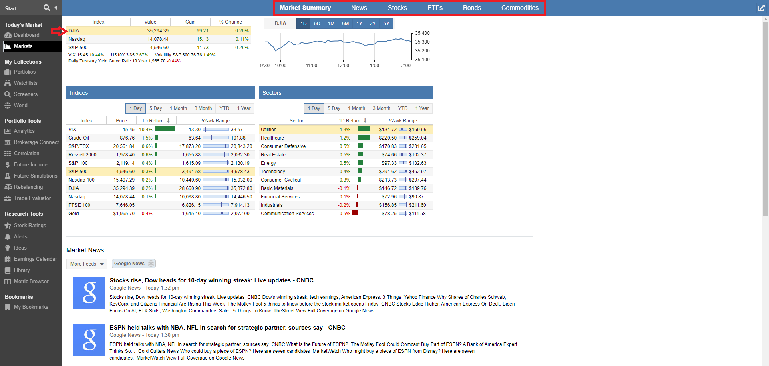Click the DJIA row in top table
Viewport: 769px width, 366px height.
[159, 31]
